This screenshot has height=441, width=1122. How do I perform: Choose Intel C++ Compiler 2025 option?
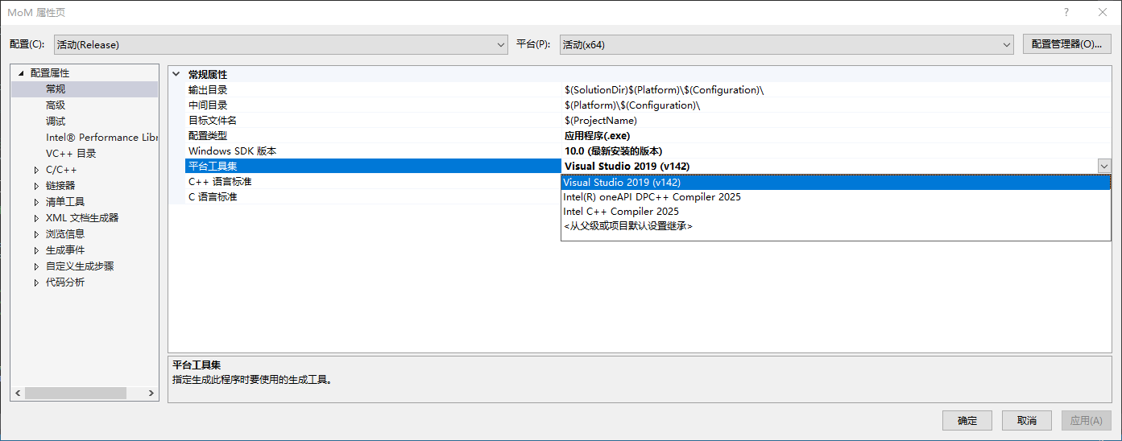pyautogui.click(x=836, y=212)
